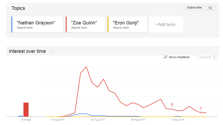Click the 15 Aug 2014 axis label
This screenshot has width=223, height=125.
(x=58, y=120)
